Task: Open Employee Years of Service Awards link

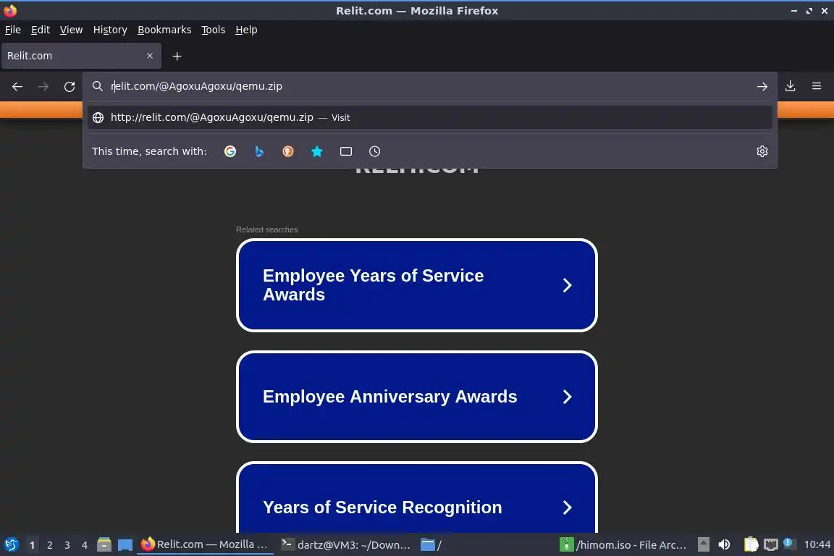Action: tap(417, 285)
